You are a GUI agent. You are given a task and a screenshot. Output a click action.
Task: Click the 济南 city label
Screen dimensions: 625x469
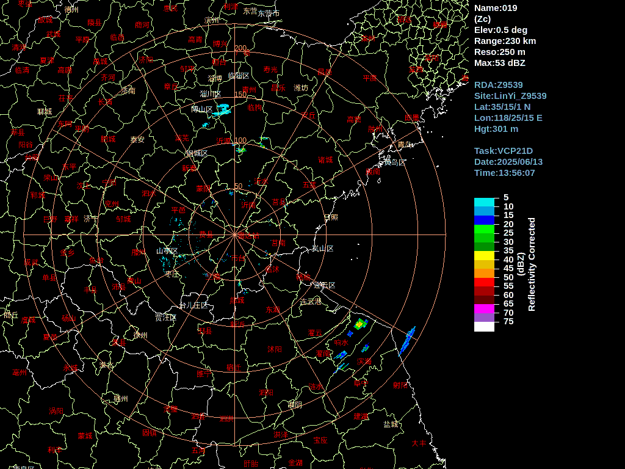tap(128, 90)
